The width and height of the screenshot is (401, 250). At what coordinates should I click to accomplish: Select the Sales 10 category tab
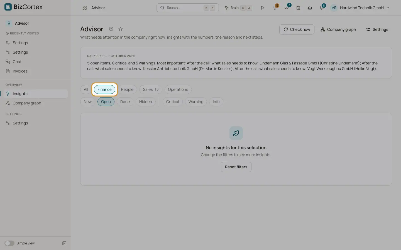pyautogui.click(x=151, y=89)
